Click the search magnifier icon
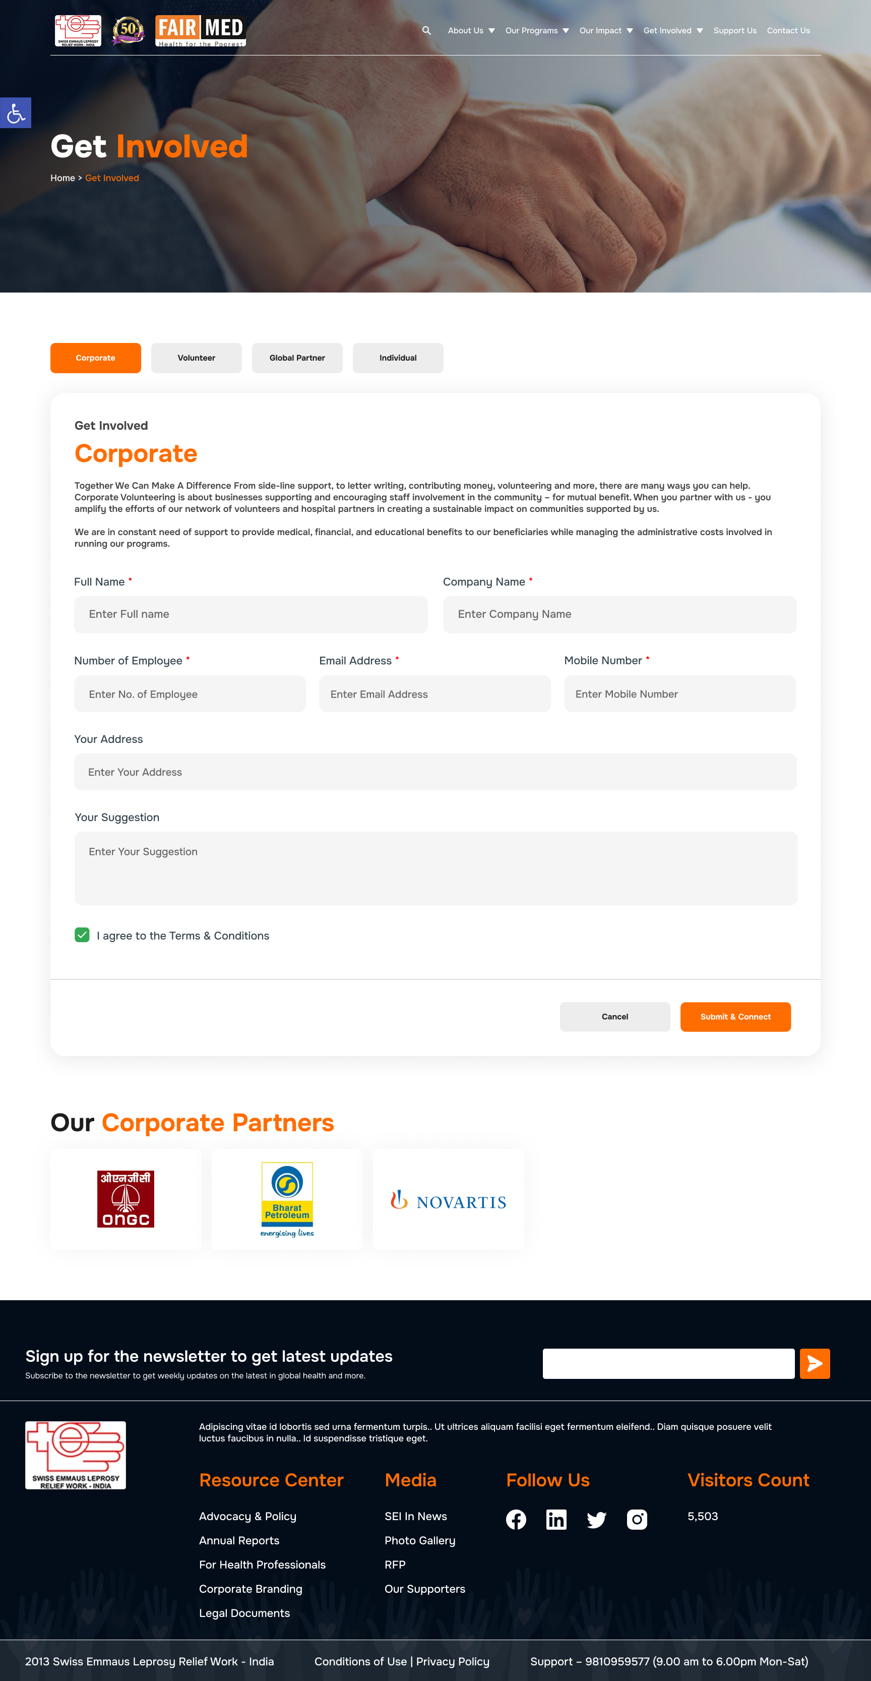 (x=426, y=31)
